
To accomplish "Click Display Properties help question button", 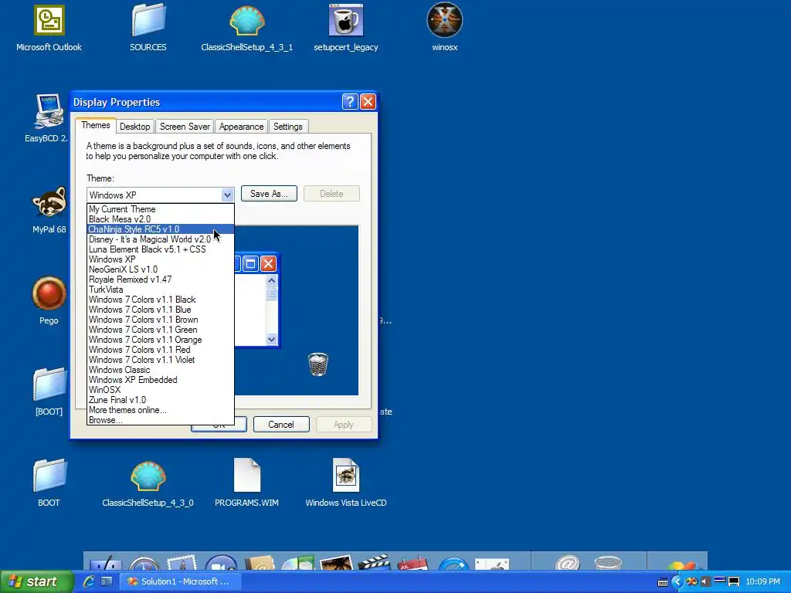I will pos(350,101).
